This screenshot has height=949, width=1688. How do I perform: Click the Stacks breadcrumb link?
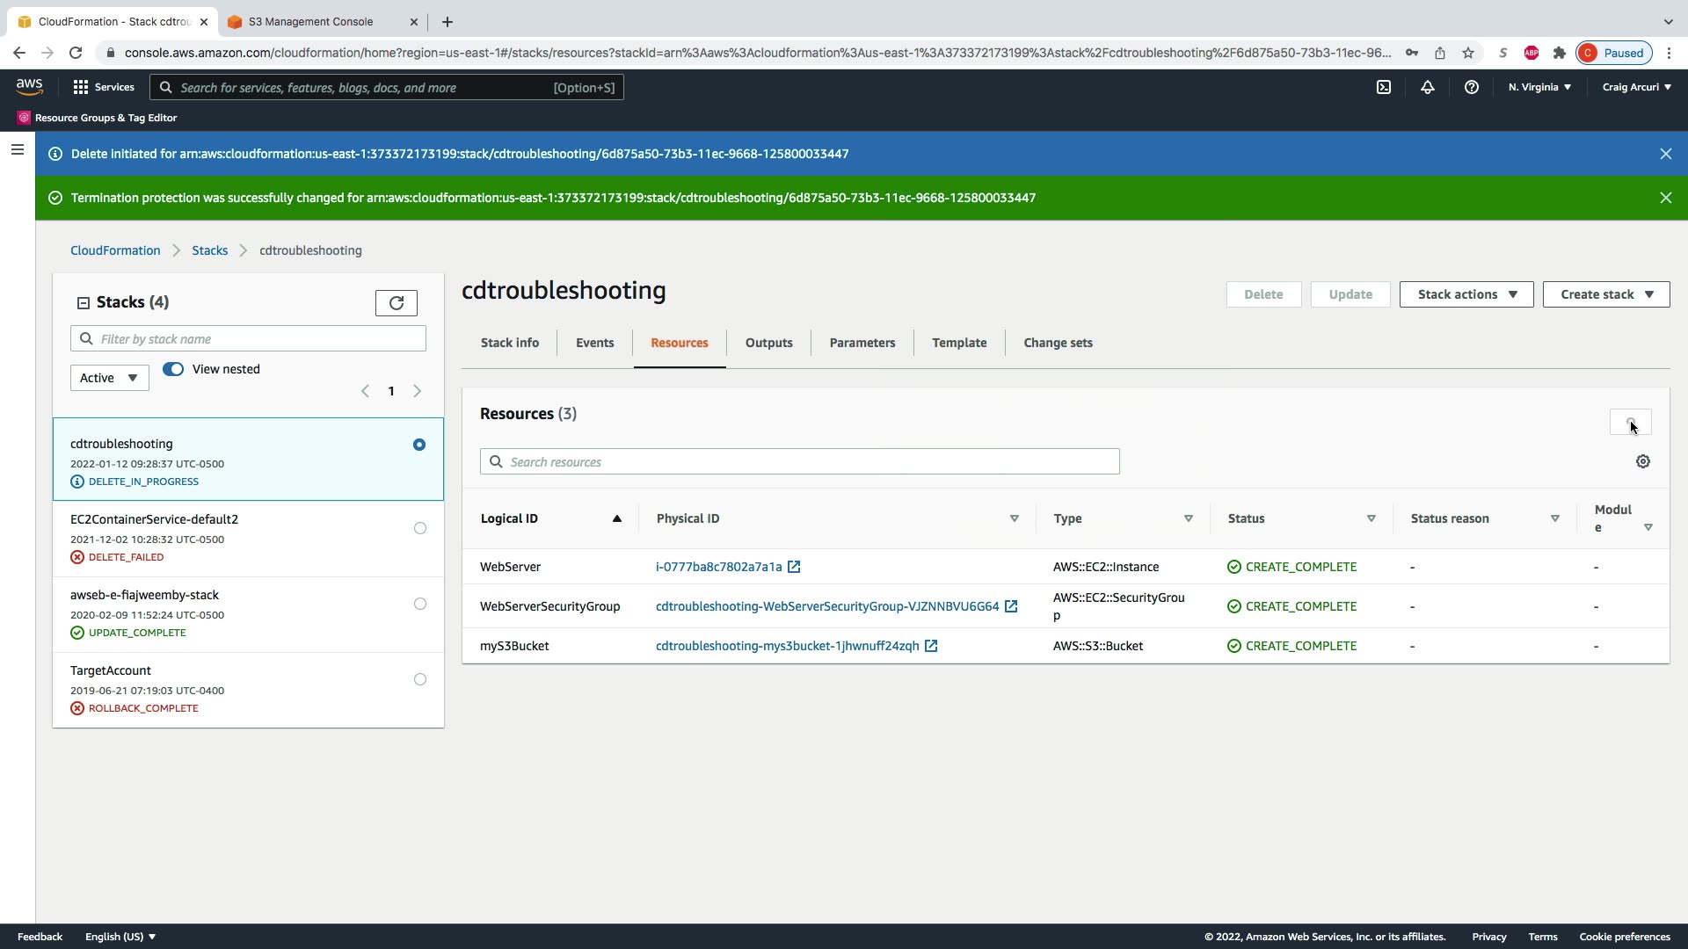[x=209, y=250]
